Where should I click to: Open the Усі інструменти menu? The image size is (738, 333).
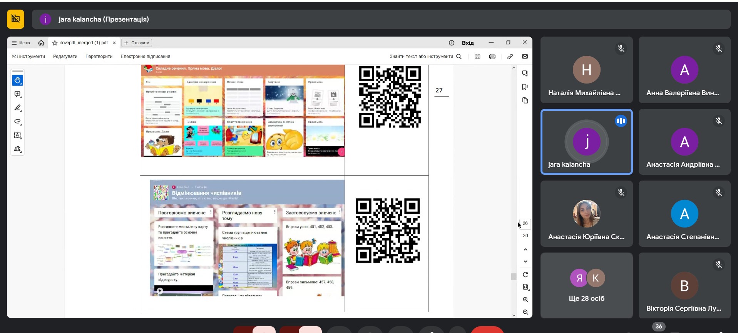click(28, 56)
